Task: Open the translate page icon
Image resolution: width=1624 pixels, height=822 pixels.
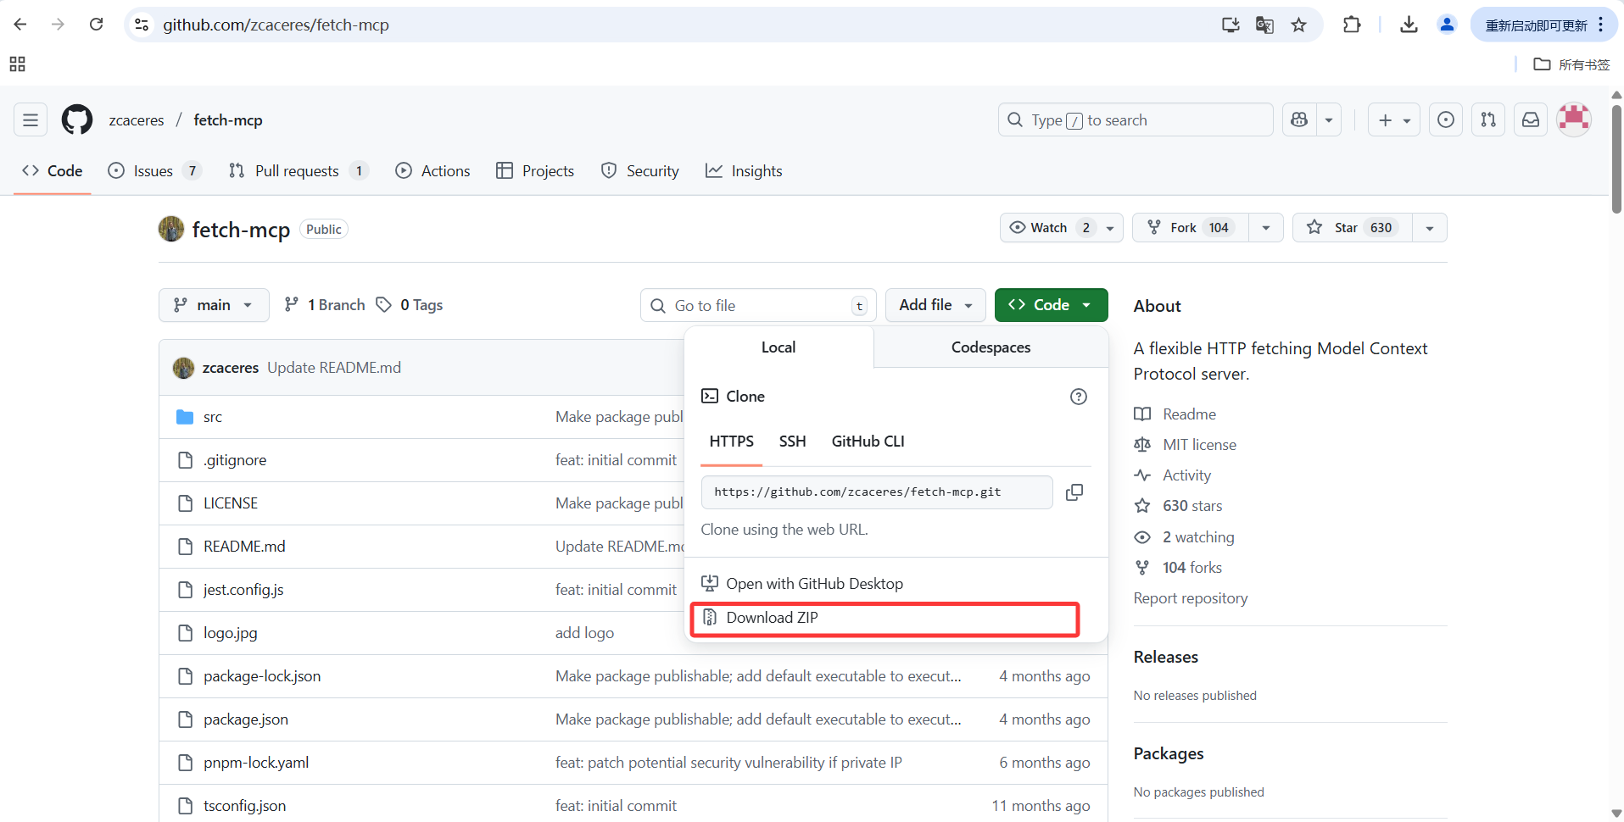Action: click(1264, 25)
